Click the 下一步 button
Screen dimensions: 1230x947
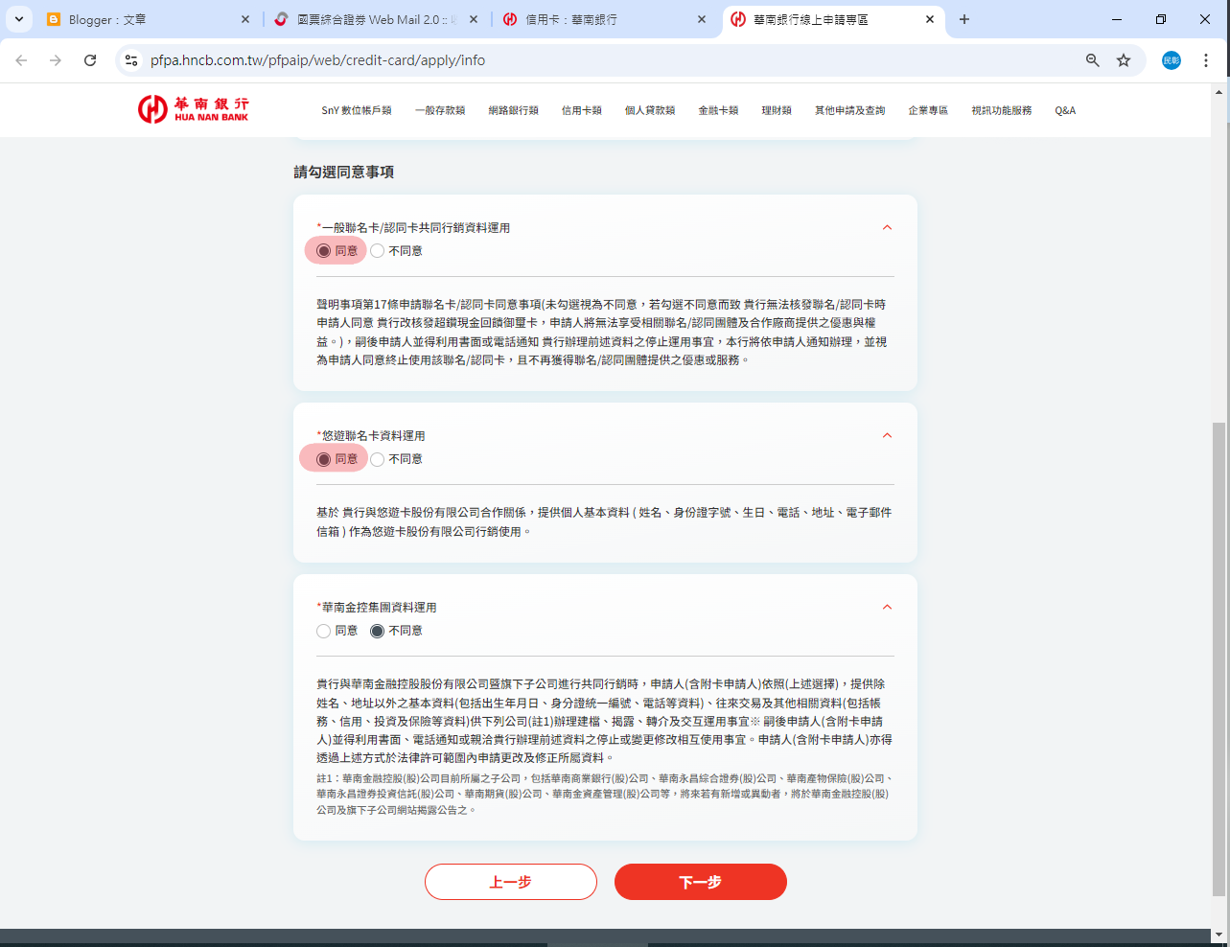point(701,882)
